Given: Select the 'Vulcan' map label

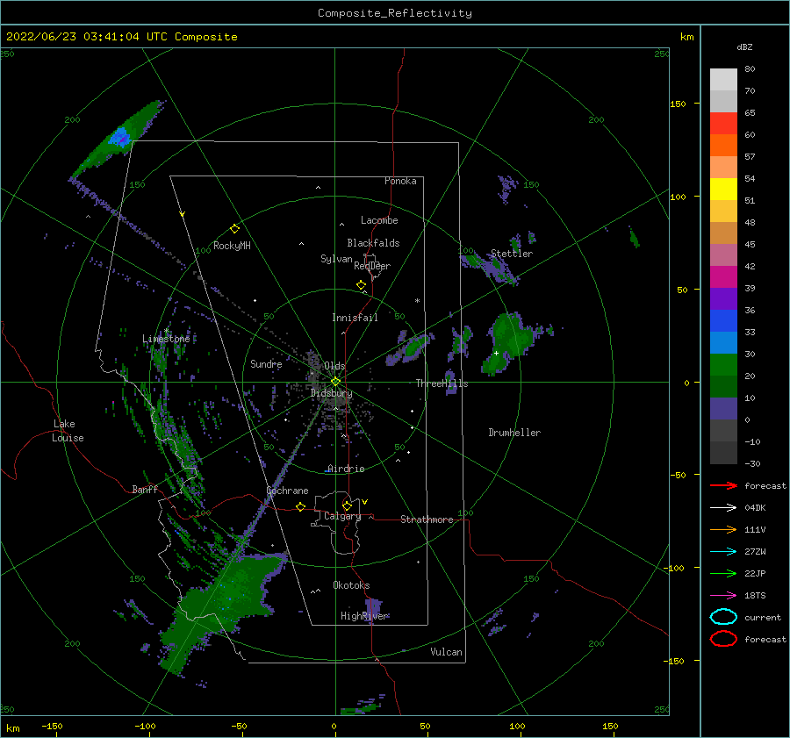Looking at the screenshot, I should (x=447, y=652).
